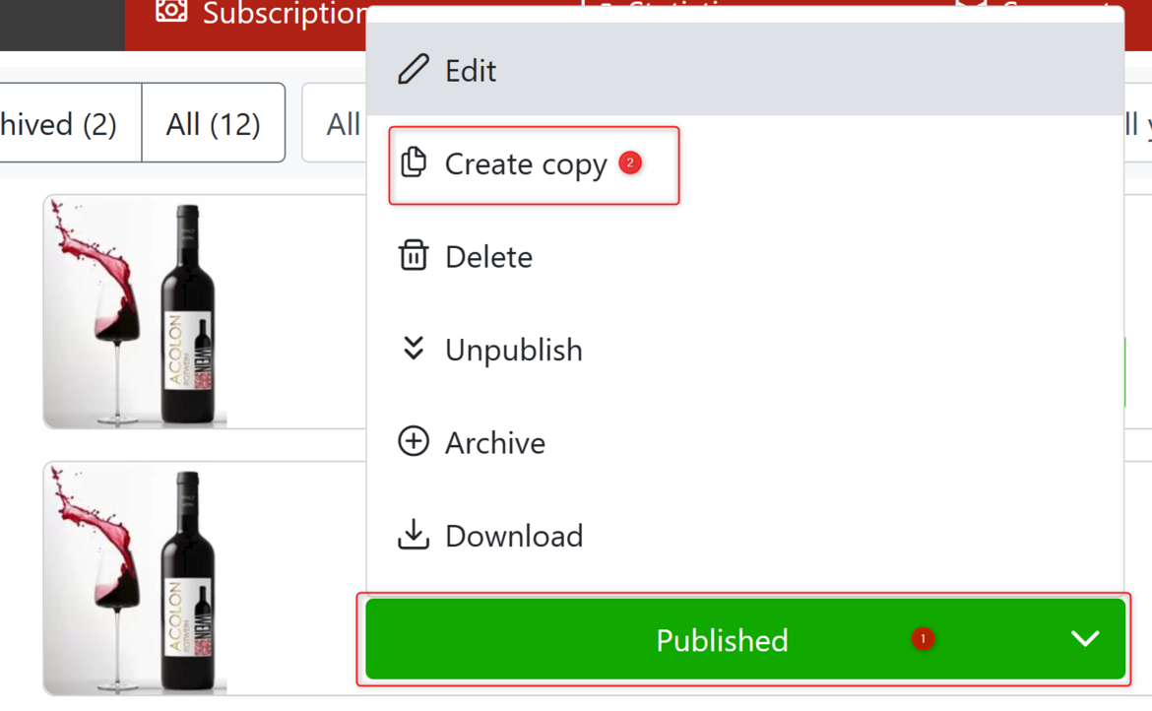Click the camera icon beside Subscription

(171, 12)
